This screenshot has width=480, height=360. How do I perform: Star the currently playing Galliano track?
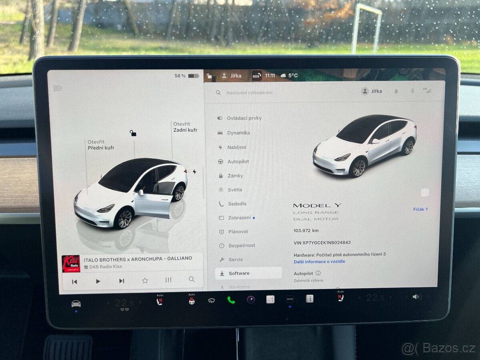[145, 280]
